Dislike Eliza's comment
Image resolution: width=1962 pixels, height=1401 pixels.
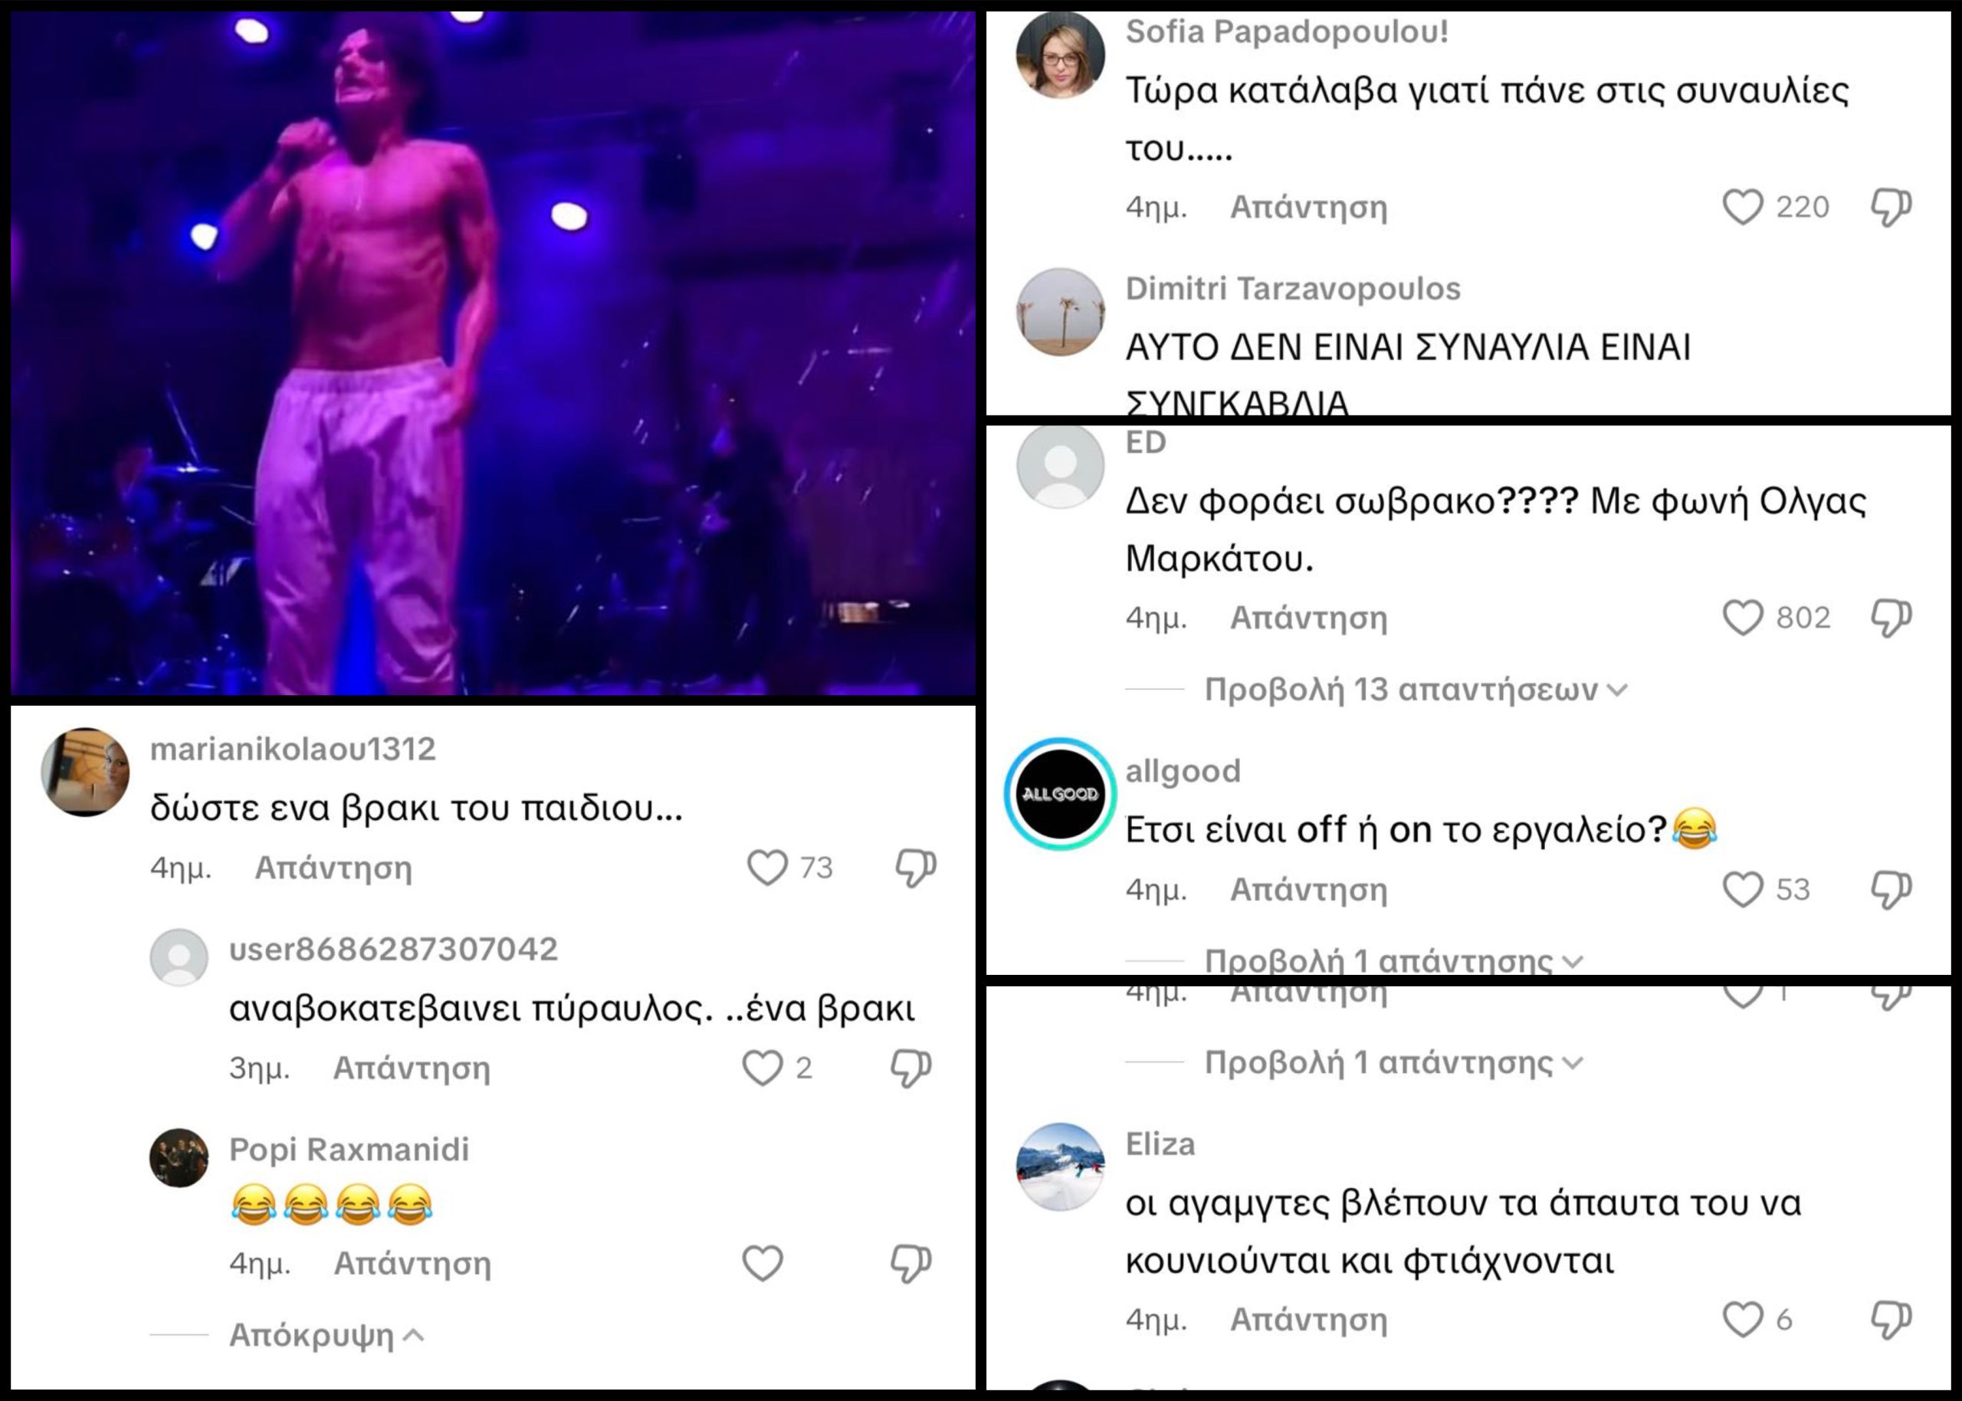1891,1320
